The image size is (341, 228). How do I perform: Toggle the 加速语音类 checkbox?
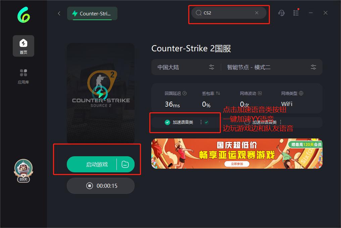167,122
